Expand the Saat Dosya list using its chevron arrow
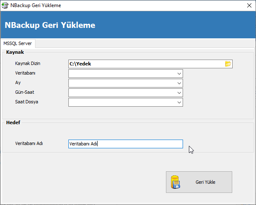The image size is (256, 205). click(179, 102)
